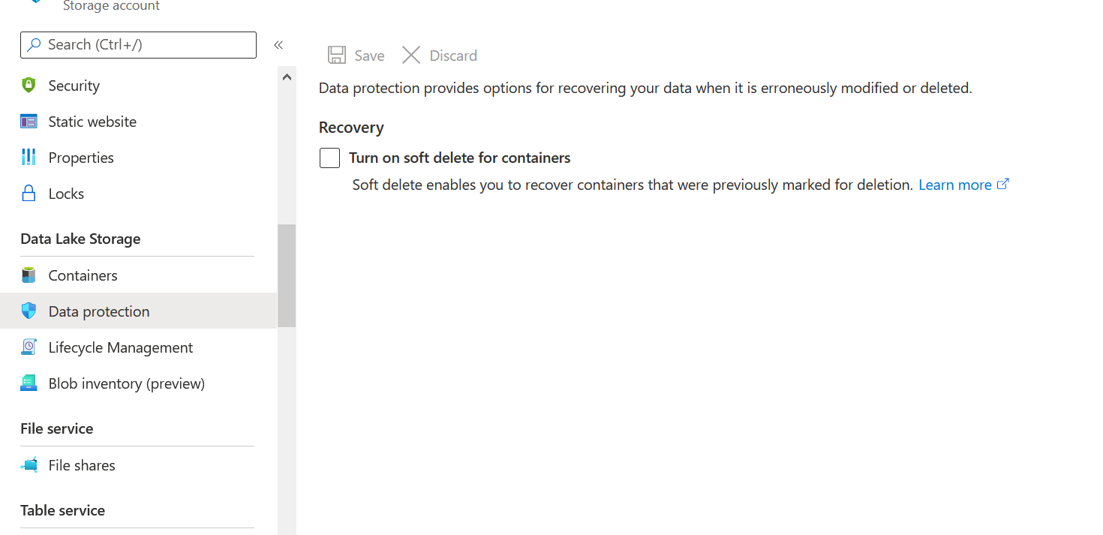Click the scrollbar up arrow

coord(287,76)
